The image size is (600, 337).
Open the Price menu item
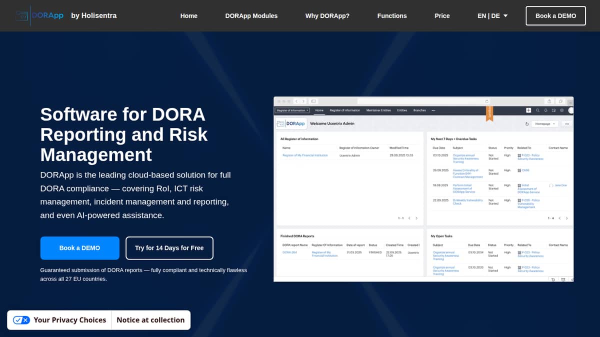point(442,15)
